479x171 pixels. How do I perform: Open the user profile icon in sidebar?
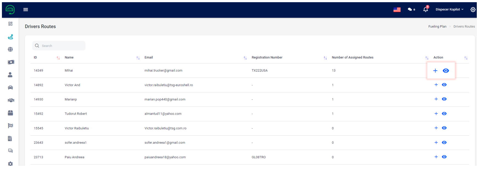[10, 75]
